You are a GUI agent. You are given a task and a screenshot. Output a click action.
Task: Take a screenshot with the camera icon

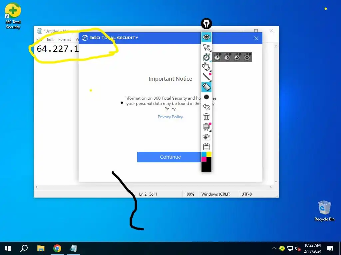(x=206, y=137)
